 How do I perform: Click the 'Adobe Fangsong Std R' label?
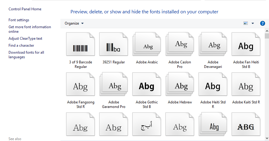pyautogui.click(x=81, y=104)
